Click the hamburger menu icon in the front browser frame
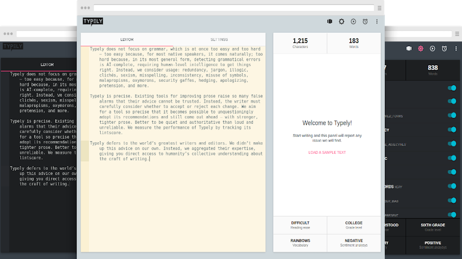 coord(379,8)
